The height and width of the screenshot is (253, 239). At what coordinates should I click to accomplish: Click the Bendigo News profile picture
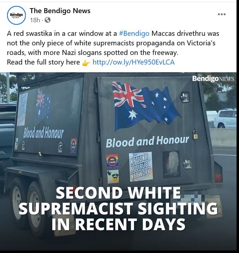[x=16, y=15]
